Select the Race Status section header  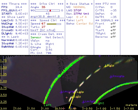[79, 4]
